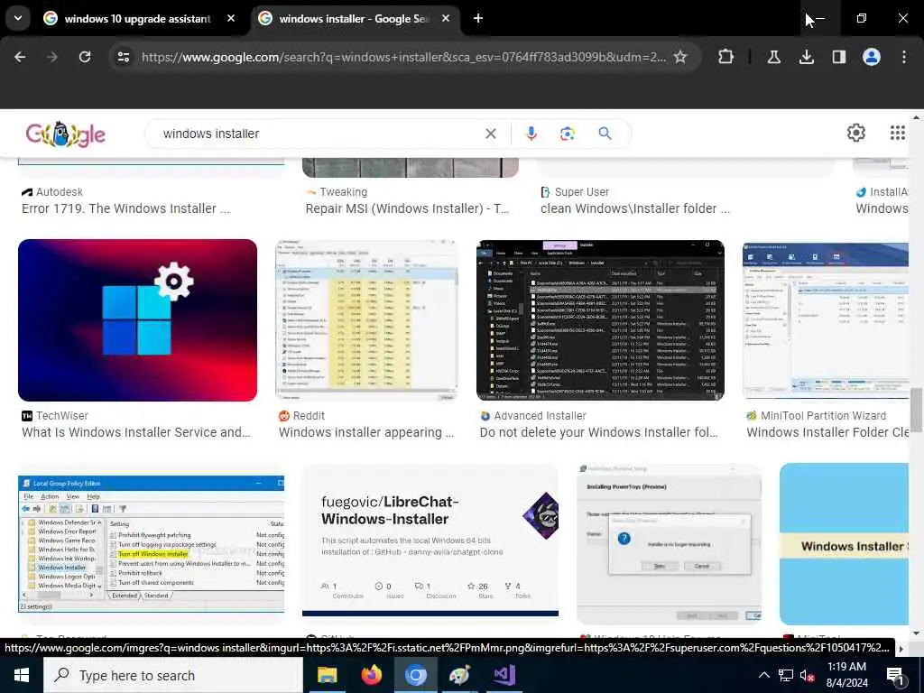Open Visual Studio from the taskbar
The image size is (924, 693).
click(x=504, y=675)
